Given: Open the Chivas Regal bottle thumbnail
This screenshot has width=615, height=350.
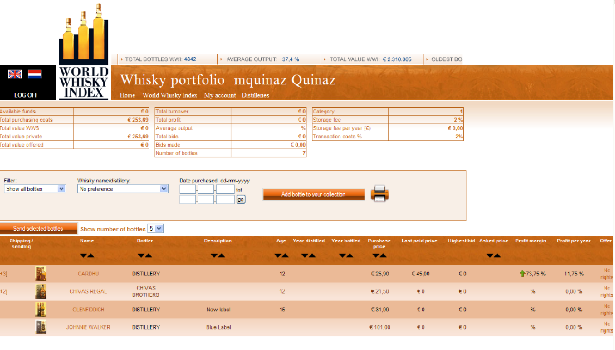Looking at the screenshot, I should point(41,292).
